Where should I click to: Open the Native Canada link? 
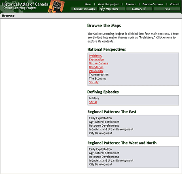coord(98,63)
